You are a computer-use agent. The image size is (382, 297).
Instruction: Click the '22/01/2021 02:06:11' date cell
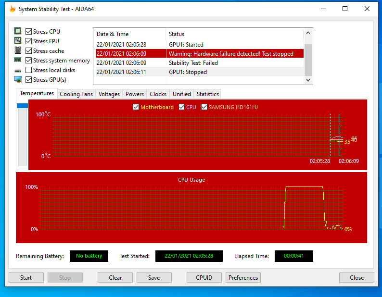coord(121,72)
